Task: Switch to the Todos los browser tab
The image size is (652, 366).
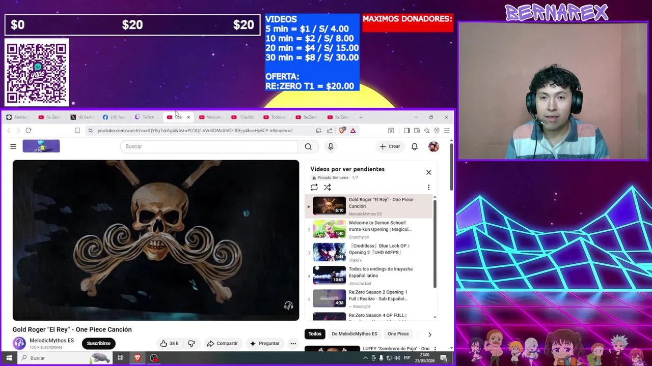Action: pyautogui.click(x=275, y=117)
